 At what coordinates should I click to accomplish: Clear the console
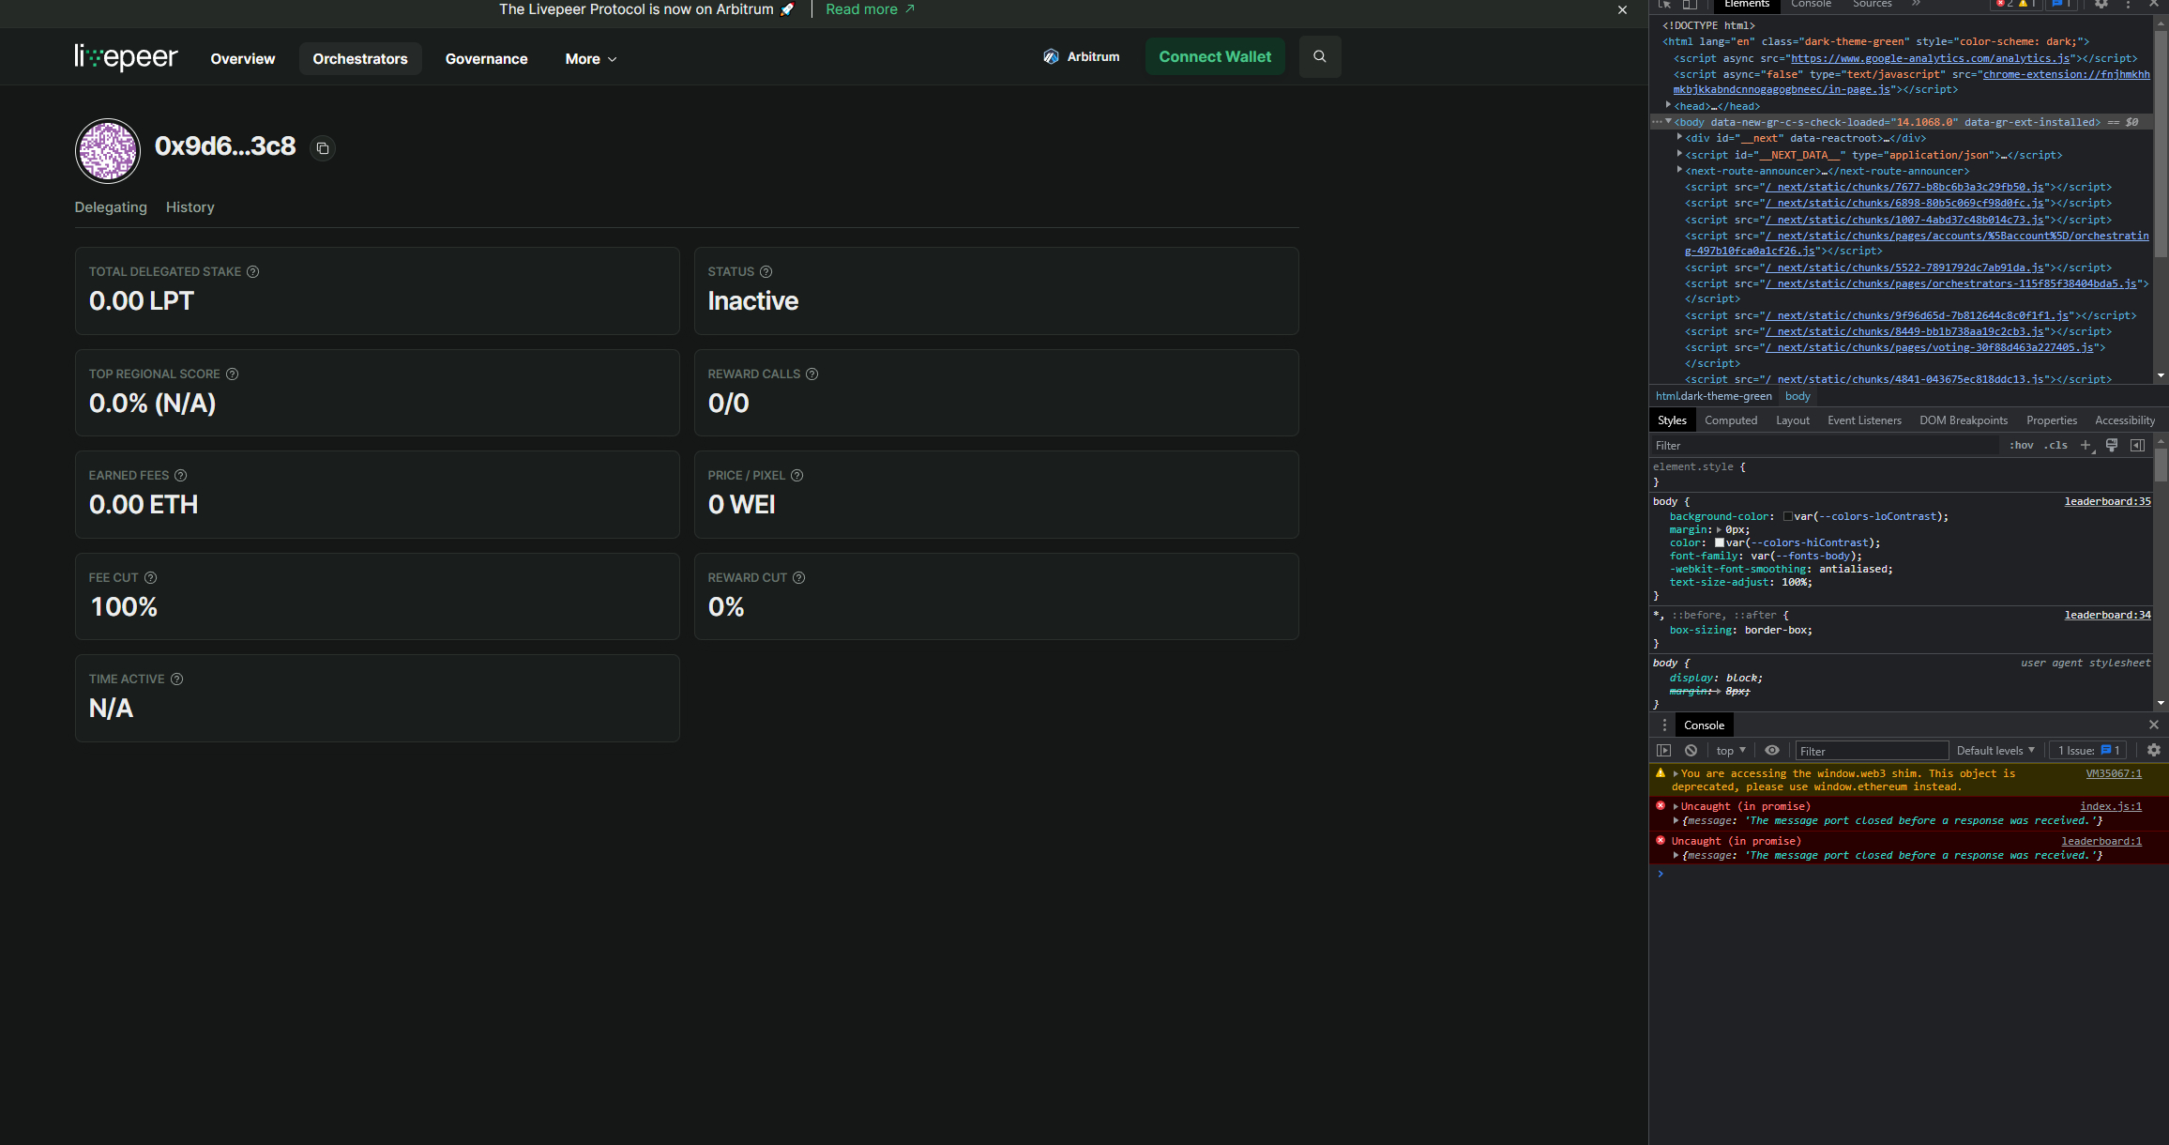tap(1691, 750)
